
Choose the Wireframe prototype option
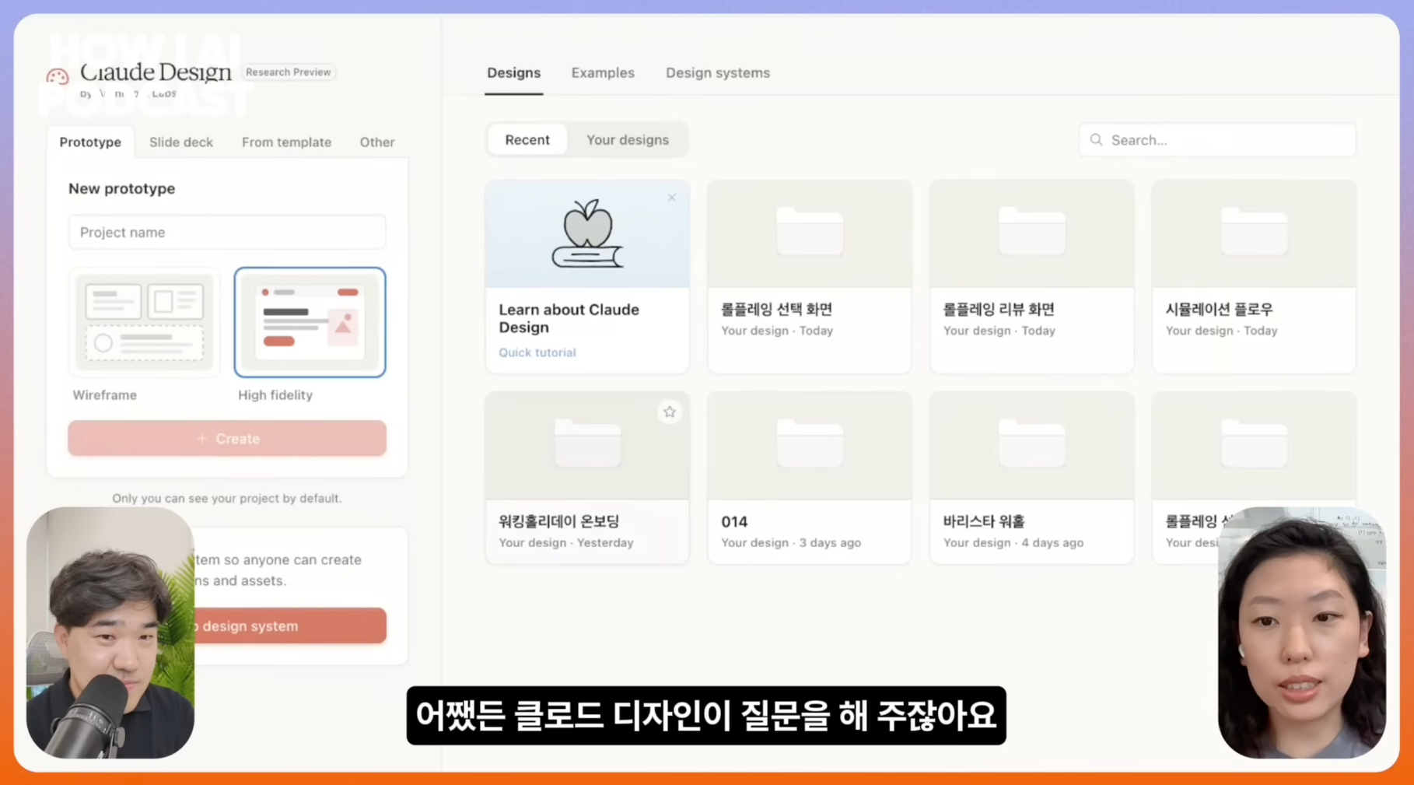pos(145,323)
